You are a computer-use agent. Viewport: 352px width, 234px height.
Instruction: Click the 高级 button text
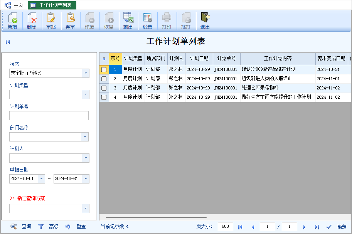pos(54,226)
